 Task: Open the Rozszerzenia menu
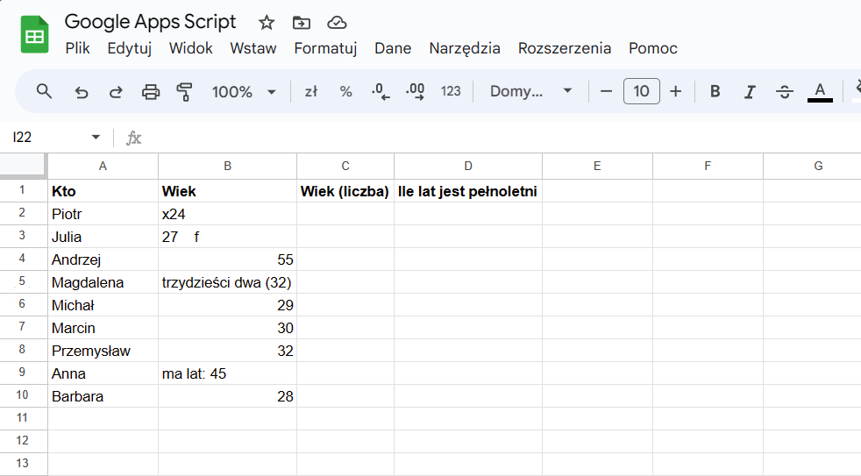coord(565,48)
